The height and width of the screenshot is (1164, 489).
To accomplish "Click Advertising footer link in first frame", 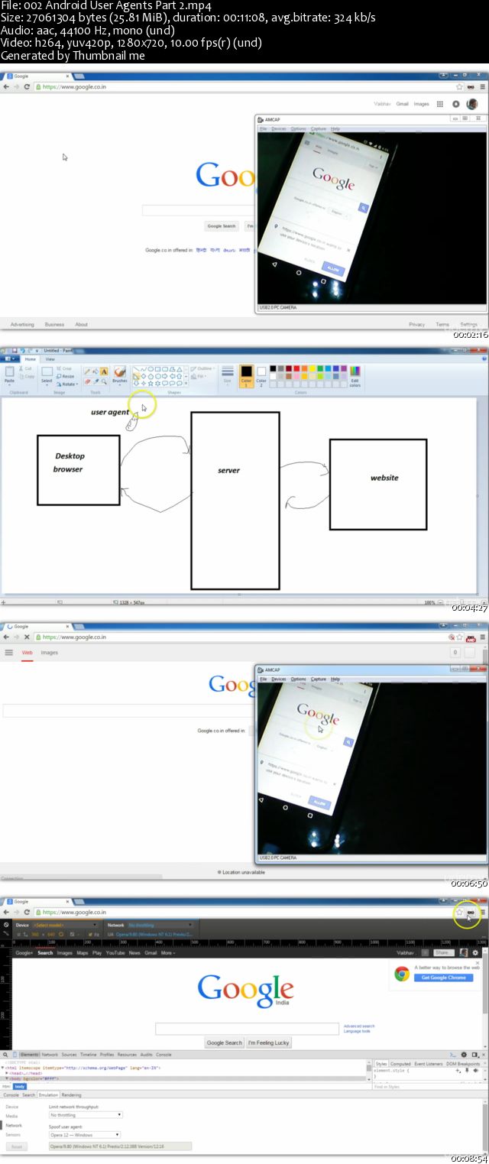I will [22, 324].
